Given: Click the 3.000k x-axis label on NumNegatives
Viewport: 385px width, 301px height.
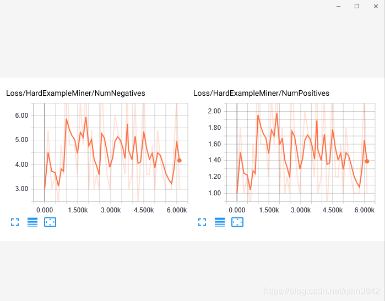Looking at the screenshot, I should [111, 210].
